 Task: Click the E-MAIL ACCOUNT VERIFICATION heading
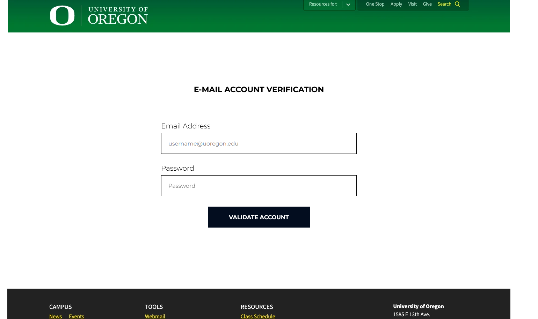coord(259,90)
